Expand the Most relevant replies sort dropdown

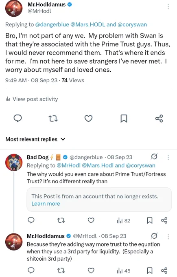(x=35, y=139)
